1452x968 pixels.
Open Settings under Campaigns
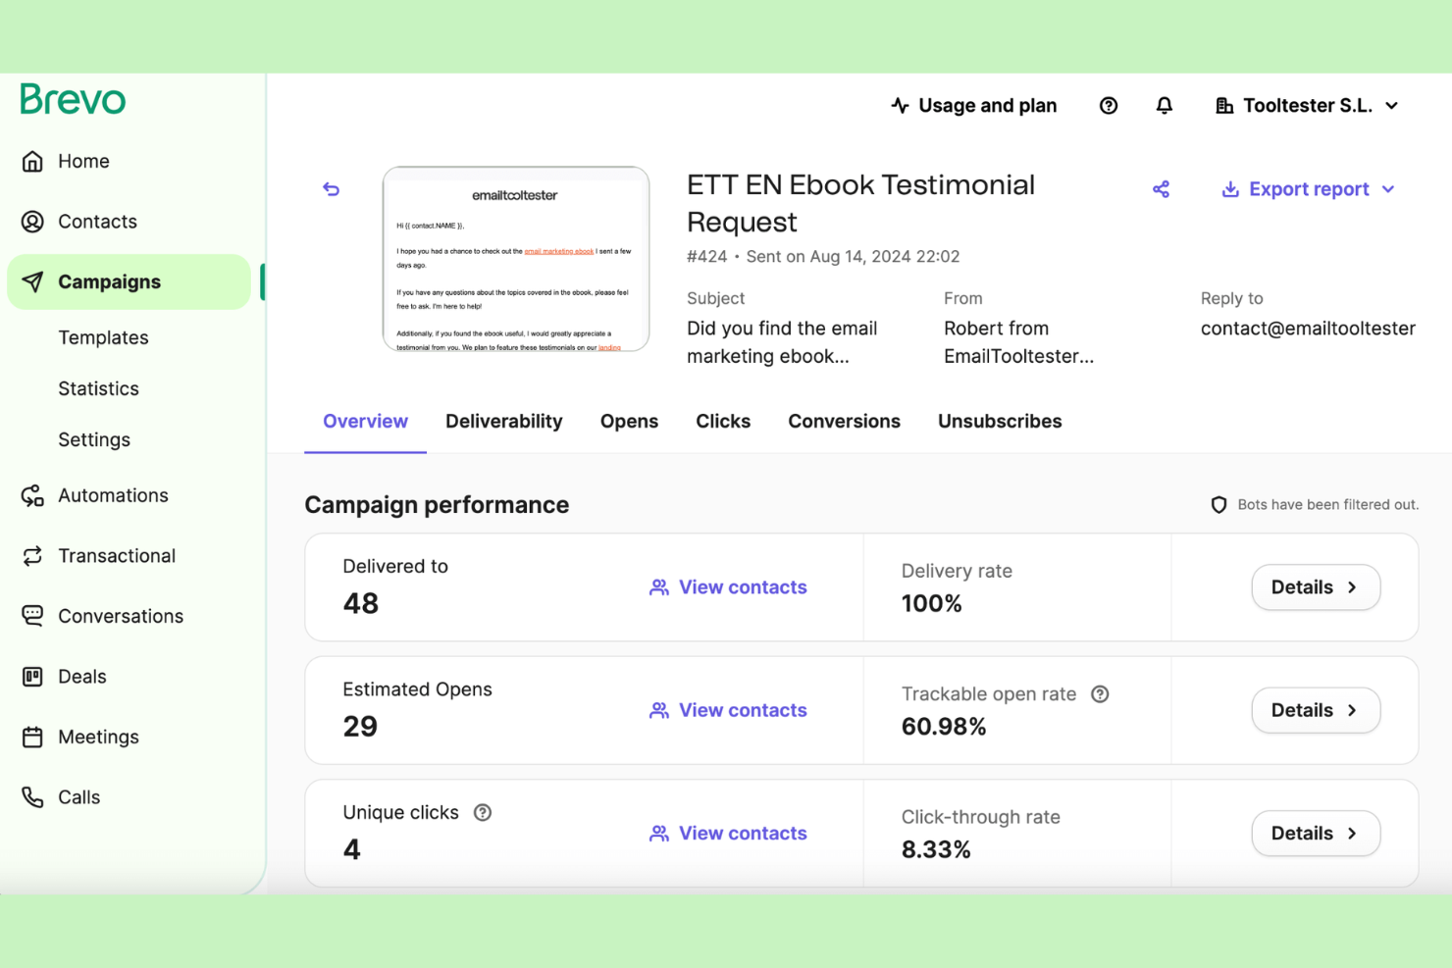[x=94, y=439]
